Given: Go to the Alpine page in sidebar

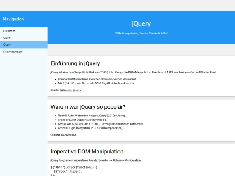Looking at the screenshot, I should 24,38.
